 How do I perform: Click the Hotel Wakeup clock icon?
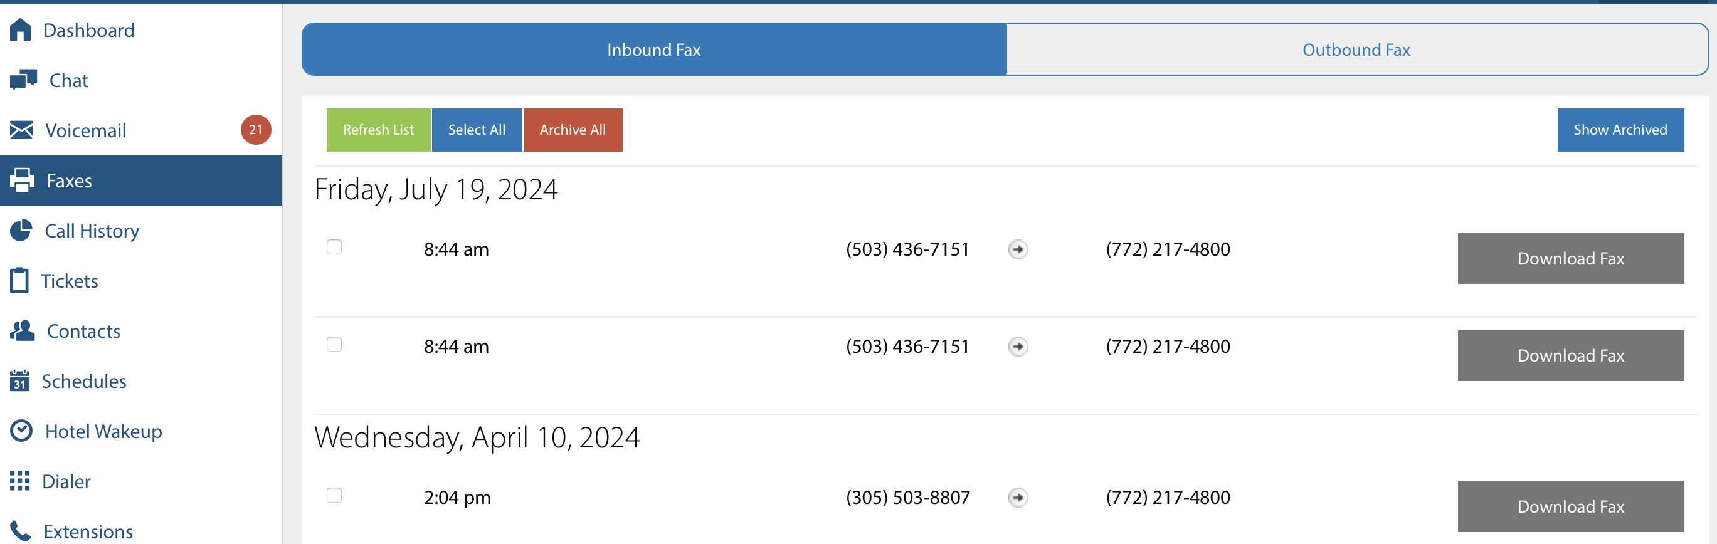click(x=21, y=431)
